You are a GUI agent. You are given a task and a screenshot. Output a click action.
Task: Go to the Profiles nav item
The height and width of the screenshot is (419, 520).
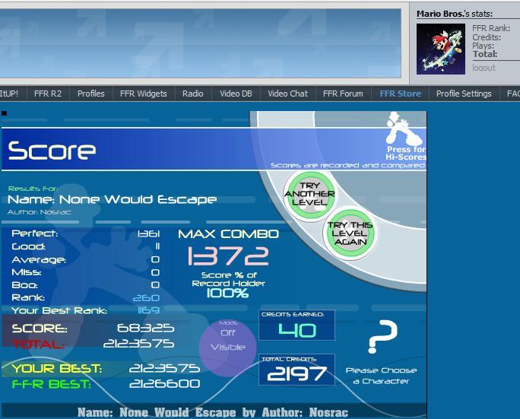pyautogui.click(x=90, y=94)
